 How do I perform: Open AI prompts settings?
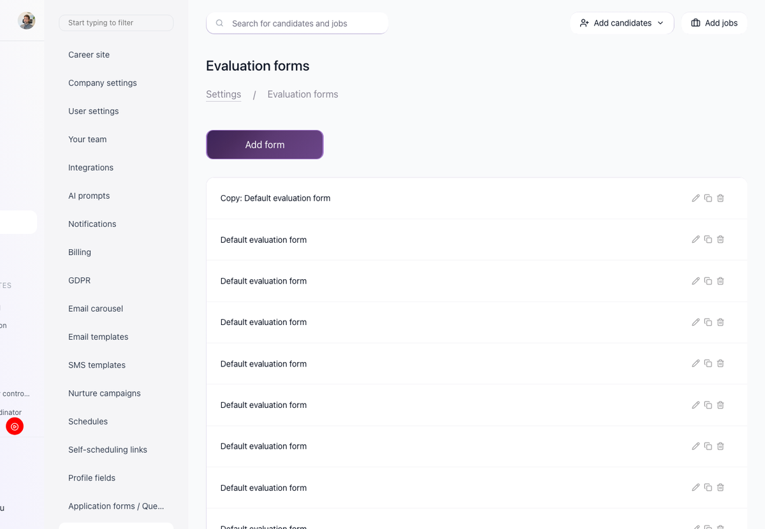[89, 196]
